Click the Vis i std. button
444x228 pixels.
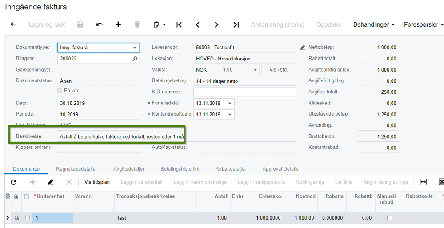coord(279,70)
